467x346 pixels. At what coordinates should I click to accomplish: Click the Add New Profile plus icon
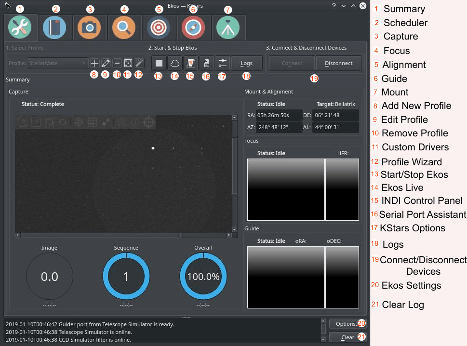pos(95,63)
